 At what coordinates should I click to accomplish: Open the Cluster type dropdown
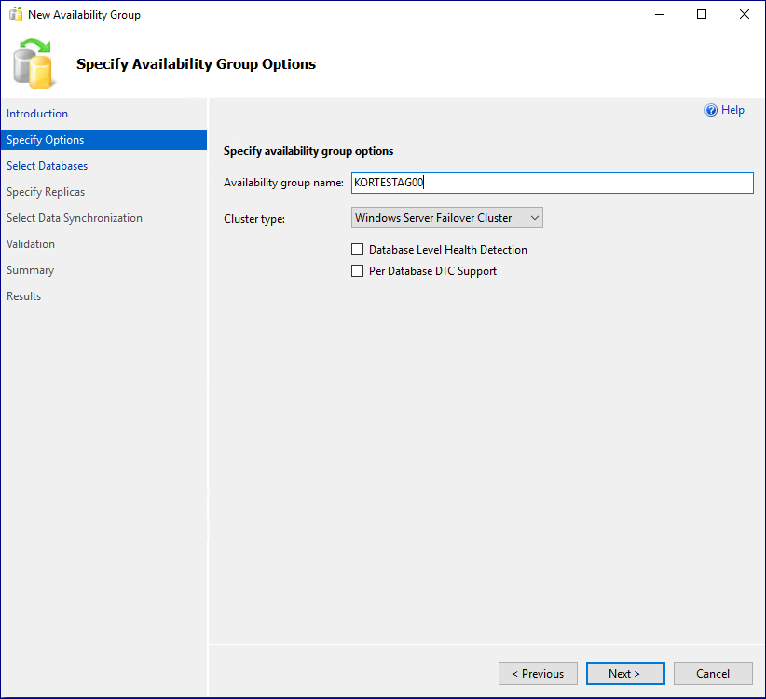[x=446, y=218]
